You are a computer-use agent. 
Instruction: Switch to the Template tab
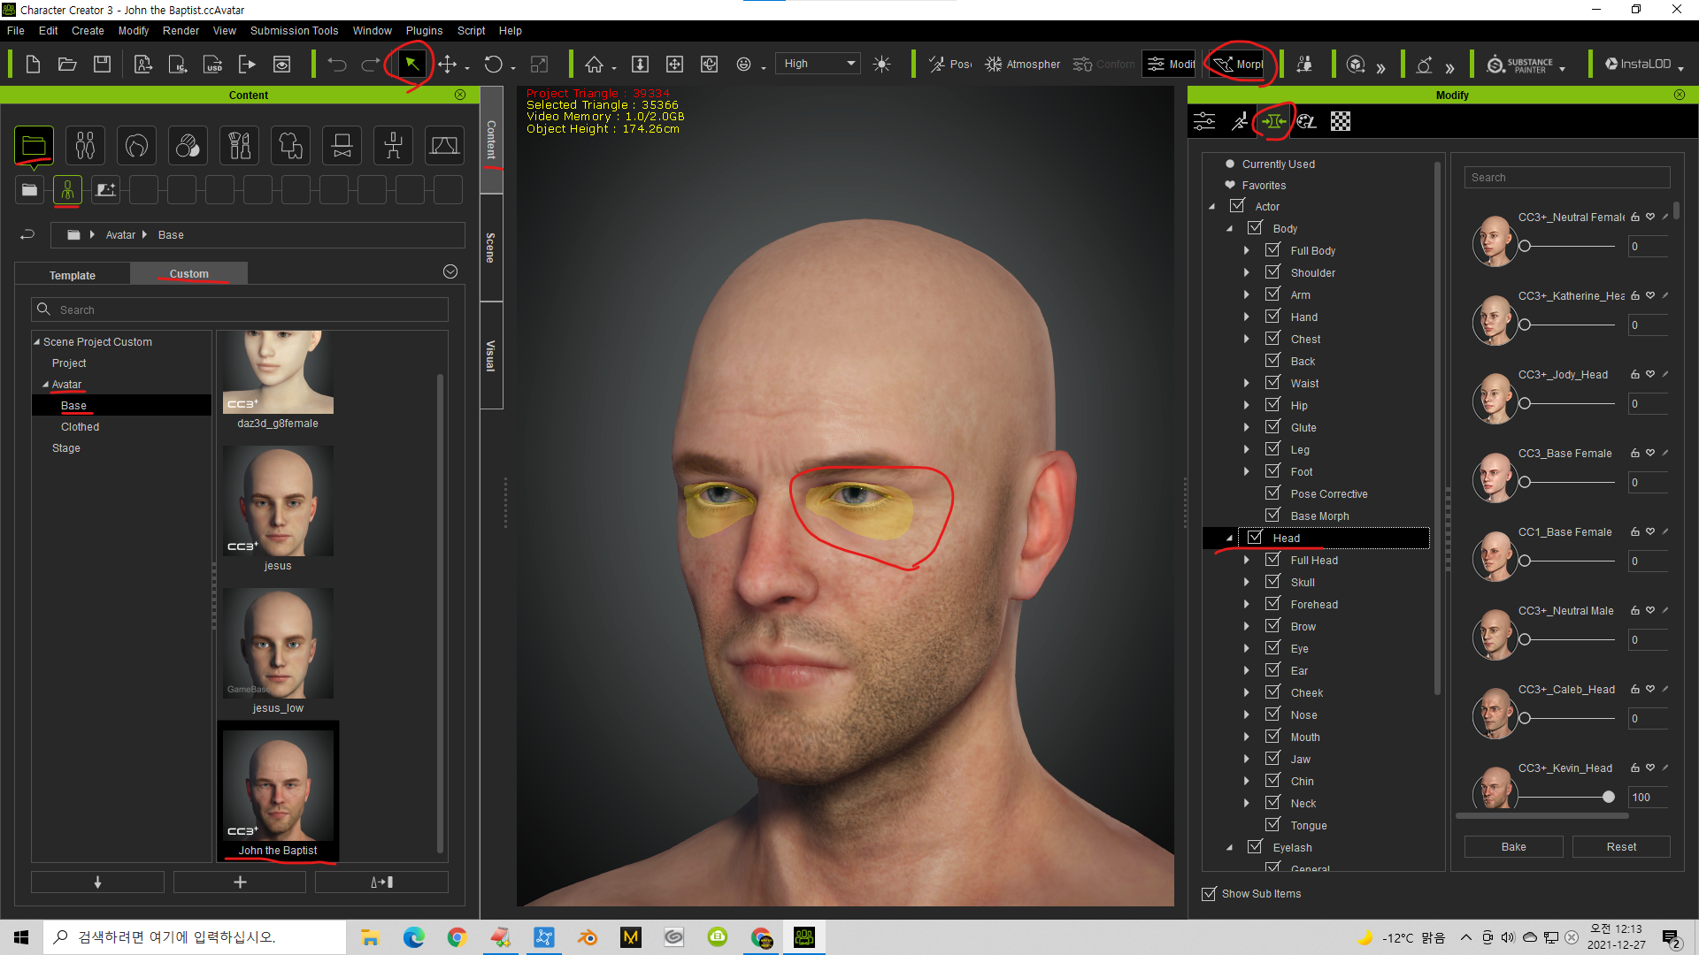coord(73,275)
